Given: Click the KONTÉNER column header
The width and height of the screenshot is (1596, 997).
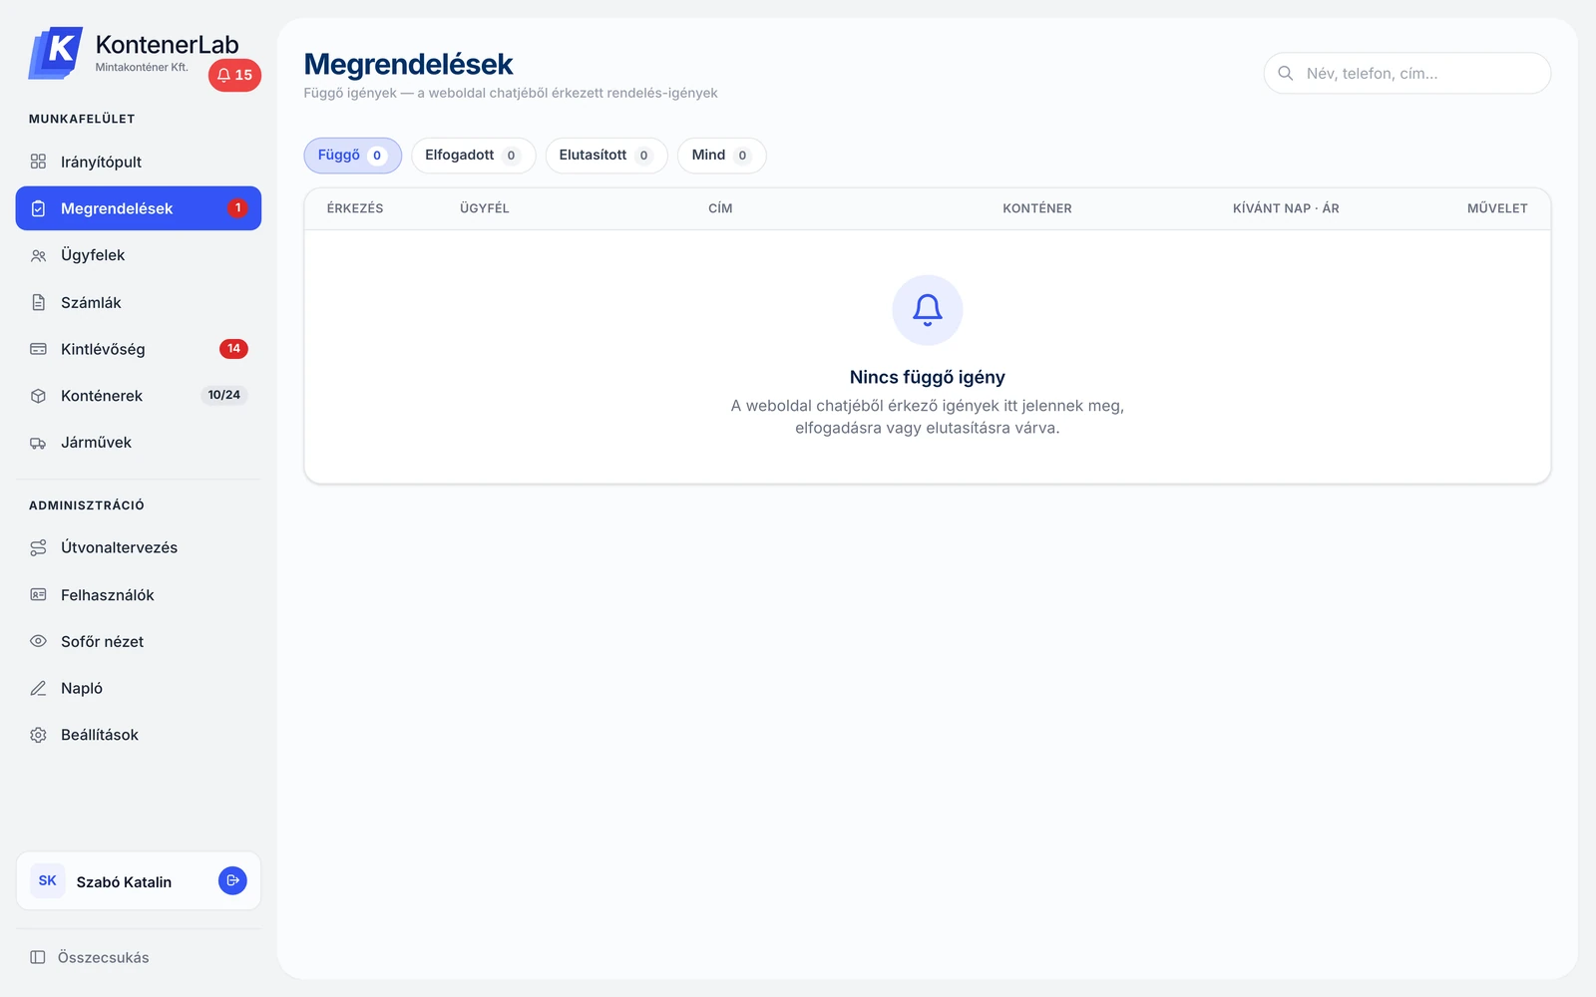Looking at the screenshot, I should pyautogui.click(x=1037, y=208).
